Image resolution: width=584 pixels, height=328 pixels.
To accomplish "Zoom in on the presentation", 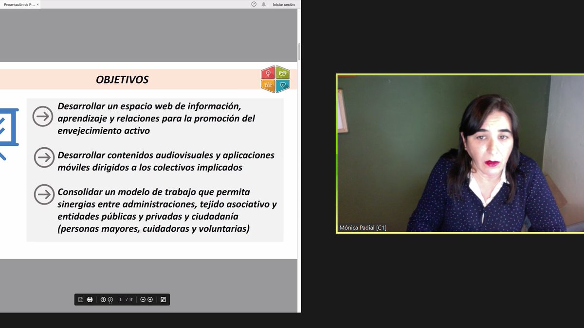I will 149,299.
